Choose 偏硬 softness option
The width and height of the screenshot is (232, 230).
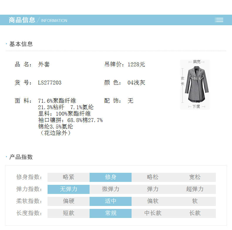point(68,201)
